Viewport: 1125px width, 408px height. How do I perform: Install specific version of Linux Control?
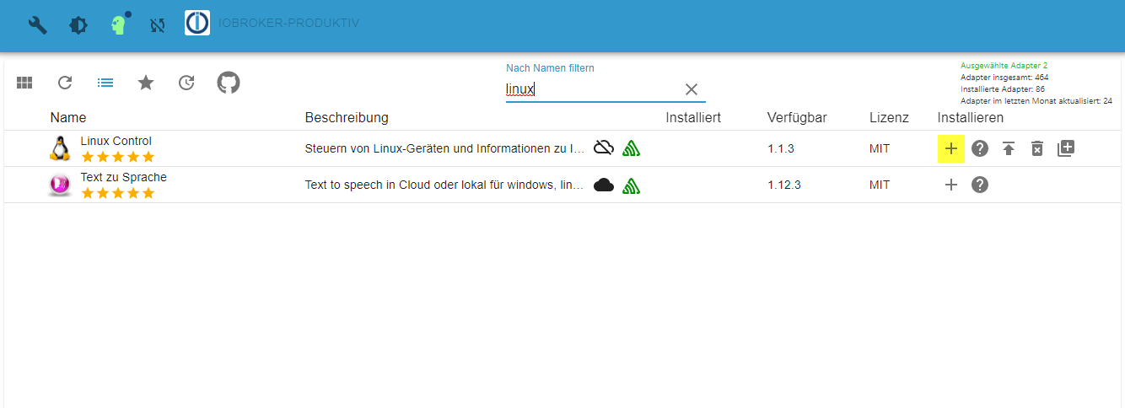click(x=1066, y=148)
